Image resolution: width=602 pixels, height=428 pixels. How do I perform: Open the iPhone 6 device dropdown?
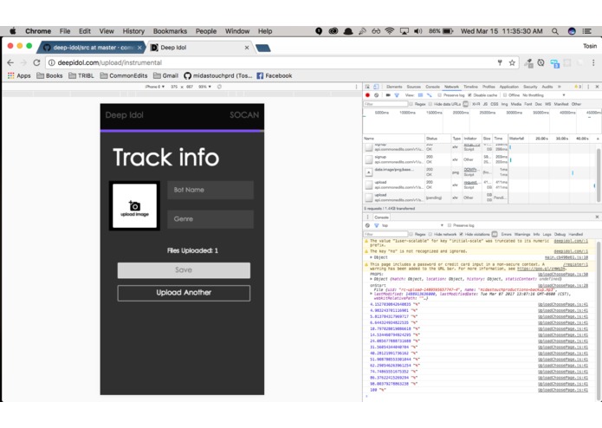tap(155, 87)
